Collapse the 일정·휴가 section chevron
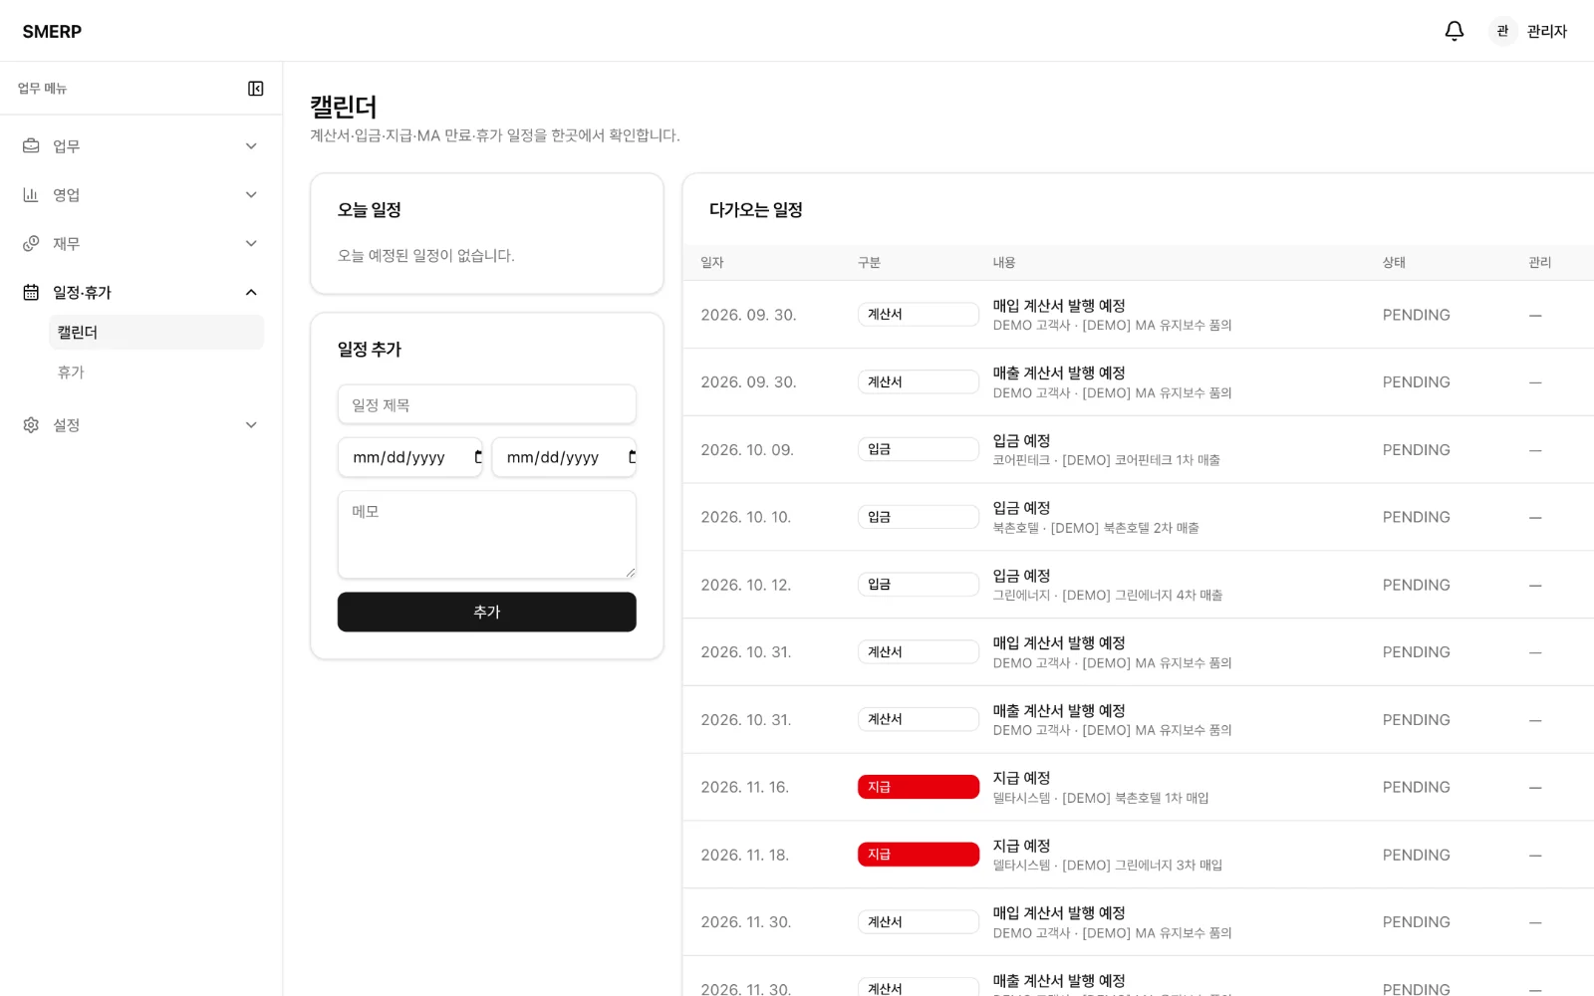1594x996 pixels. [x=251, y=293]
